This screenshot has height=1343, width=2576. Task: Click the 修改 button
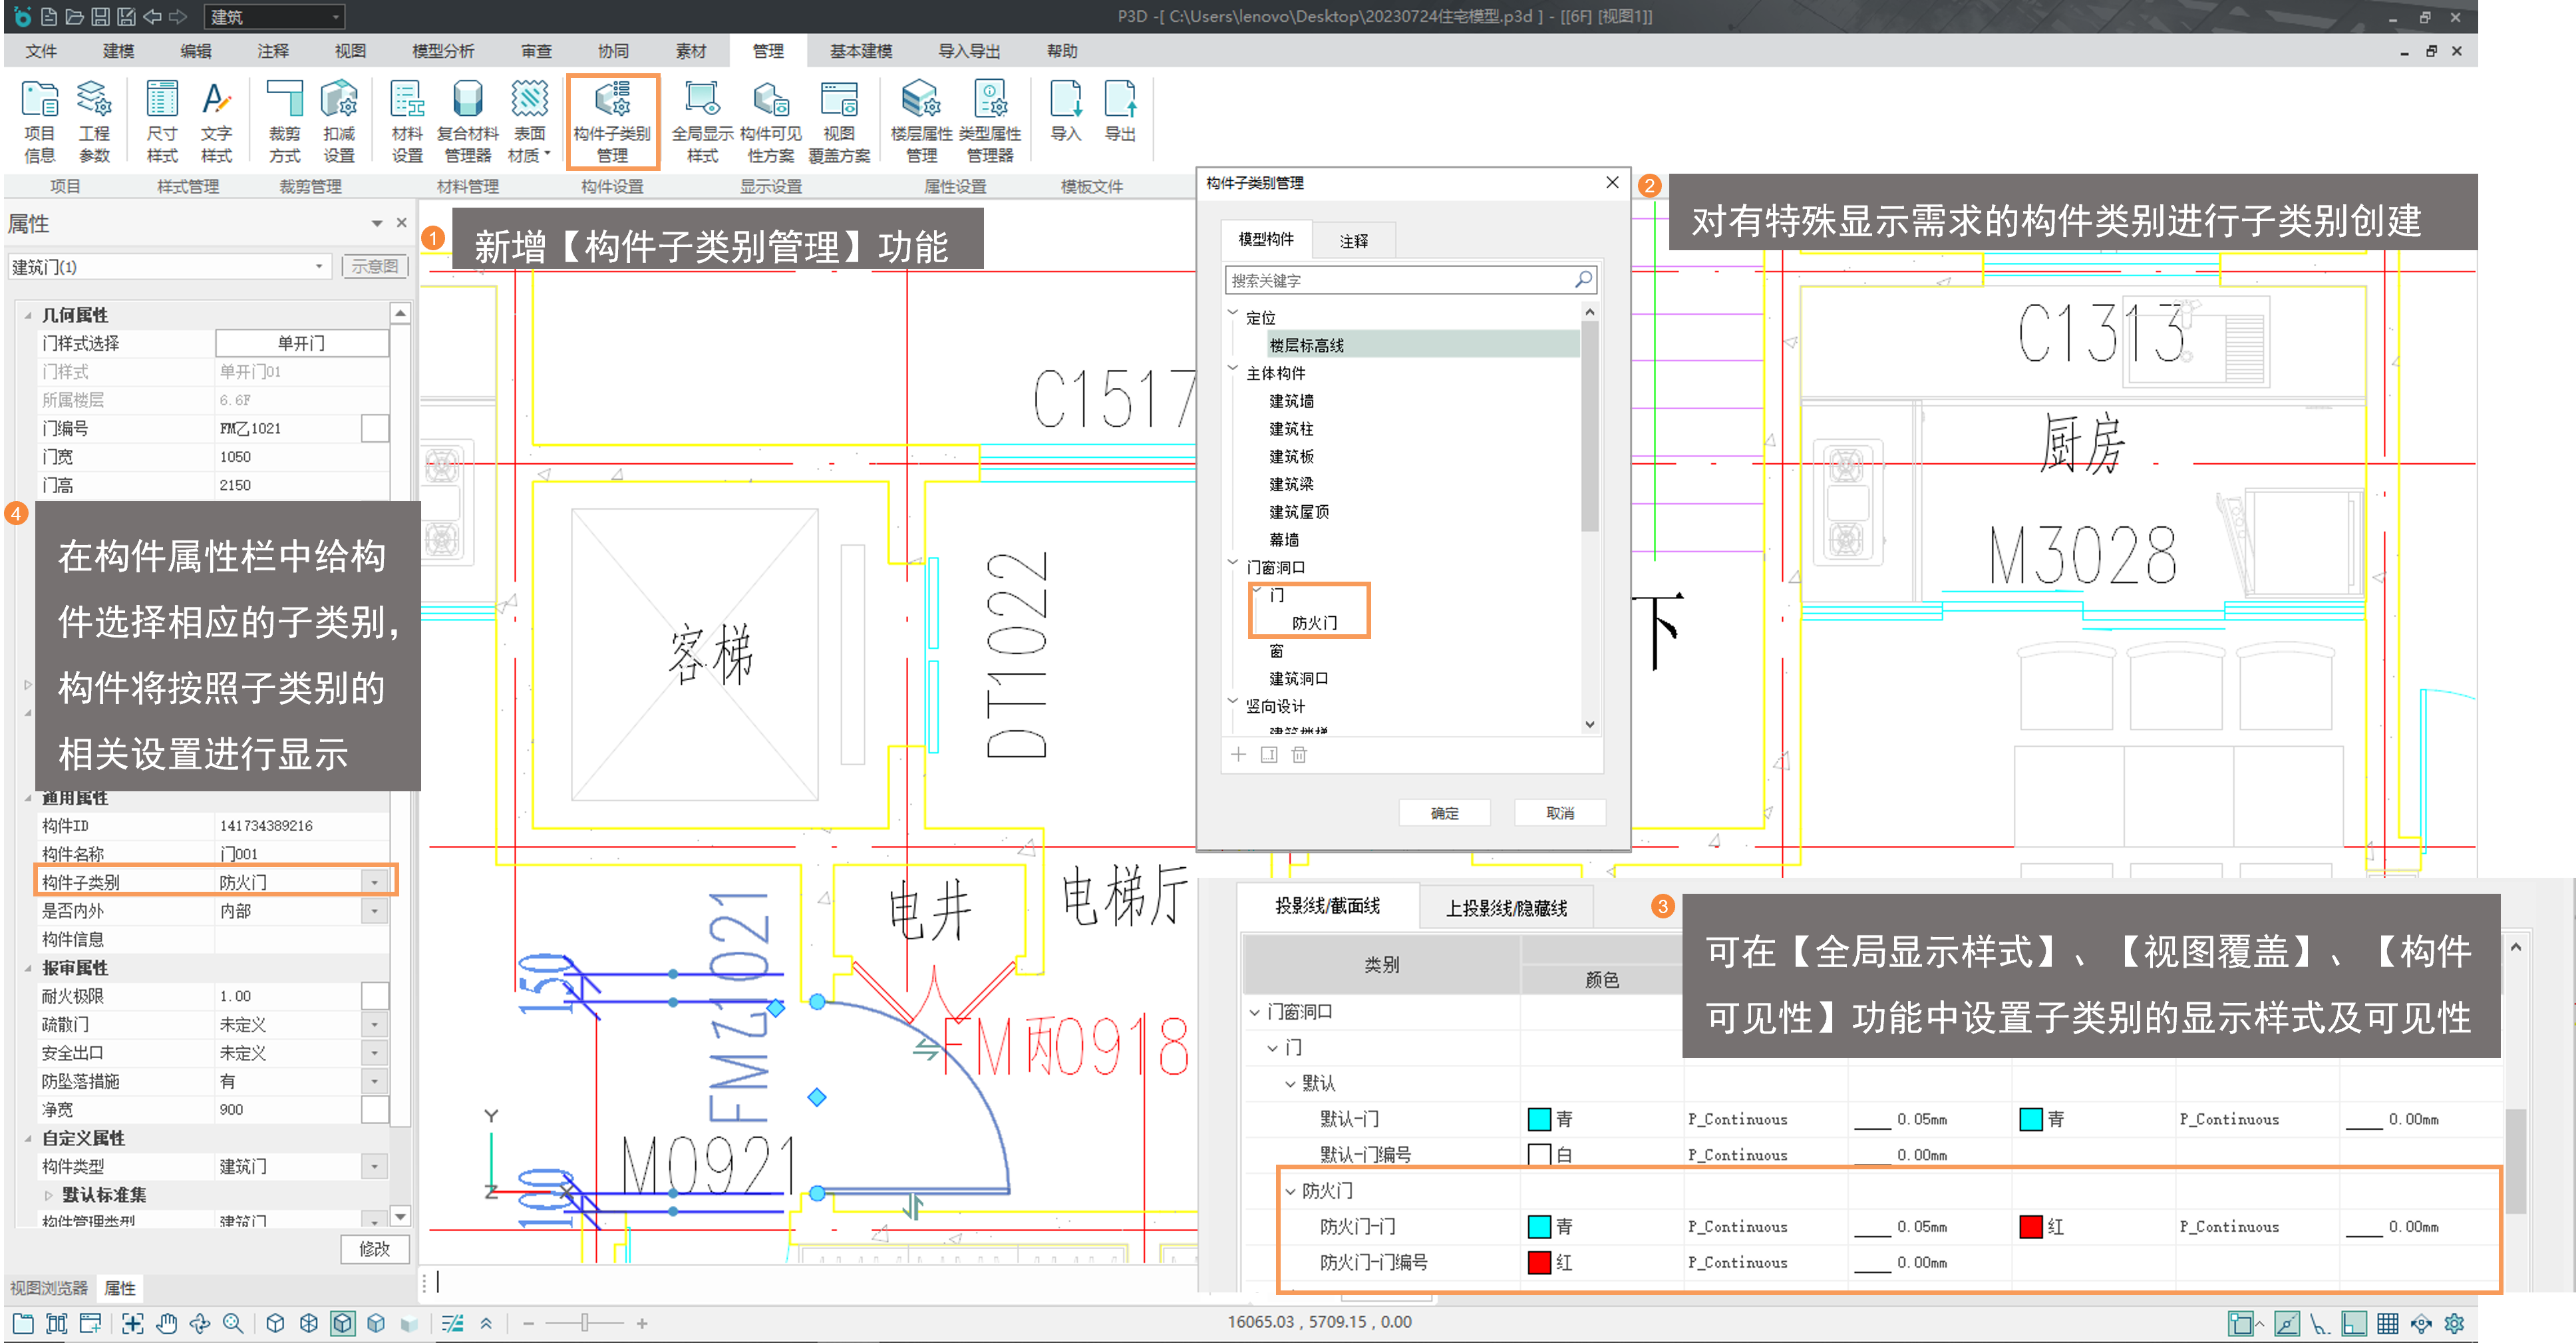pos(374,1249)
